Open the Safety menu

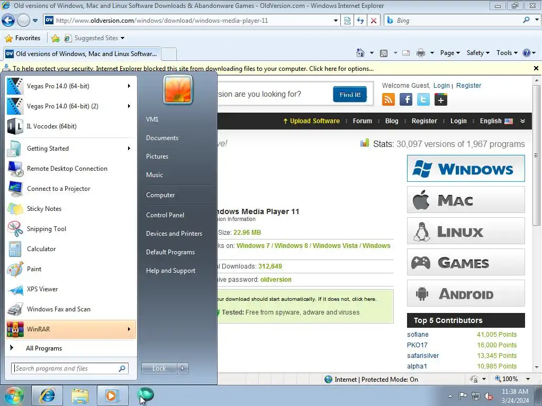pyautogui.click(x=478, y=53)
